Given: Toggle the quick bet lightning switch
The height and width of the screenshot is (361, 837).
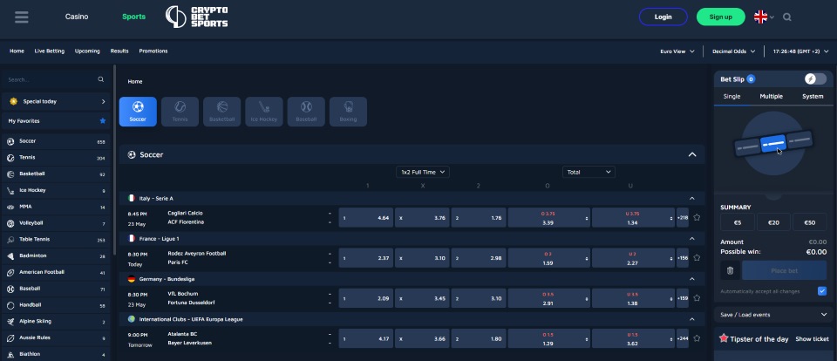Looking at the screenshot, I should [815, 79].
